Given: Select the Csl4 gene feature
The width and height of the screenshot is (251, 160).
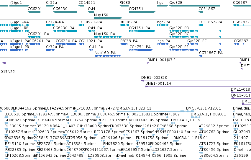Looking at the screenshot, I should [91, 12].
